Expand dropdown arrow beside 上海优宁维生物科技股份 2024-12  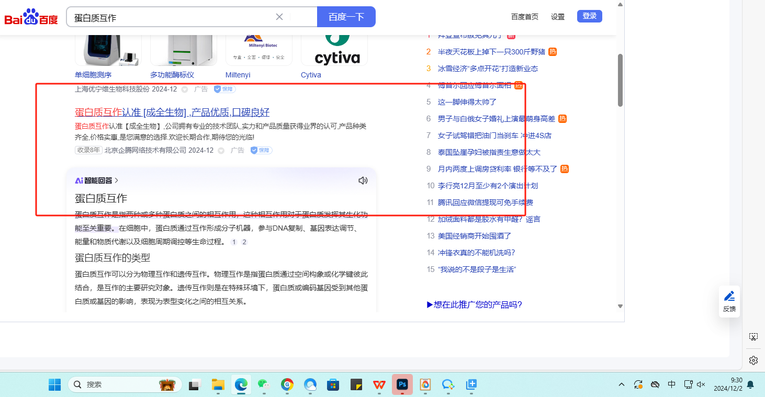(x=184, y=89)
